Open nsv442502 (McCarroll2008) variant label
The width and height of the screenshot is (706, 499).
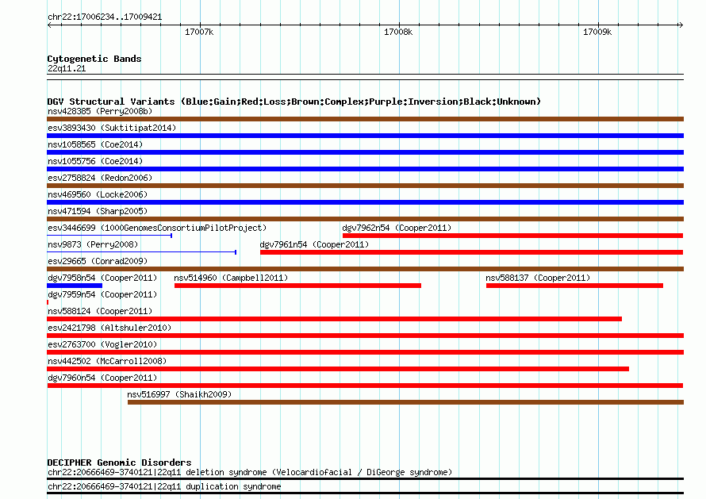pyautogui.click(x=107, y=361)
